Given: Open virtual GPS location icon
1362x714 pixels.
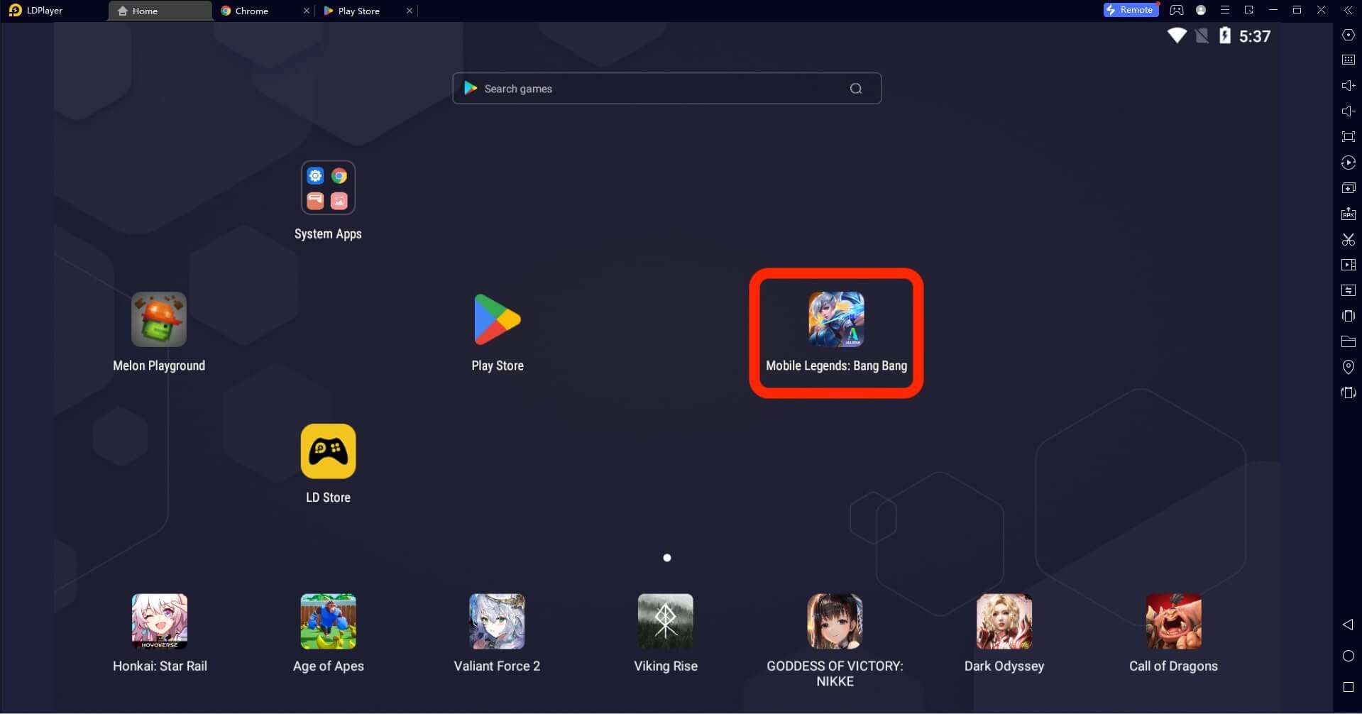Looking at the screenshot, I should [x=1348, y=367].
